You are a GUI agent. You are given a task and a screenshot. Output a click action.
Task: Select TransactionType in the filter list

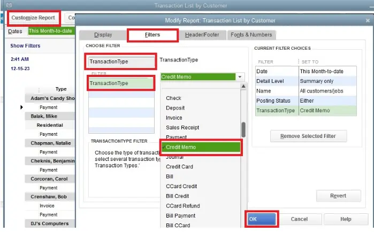tap(121, 83)
